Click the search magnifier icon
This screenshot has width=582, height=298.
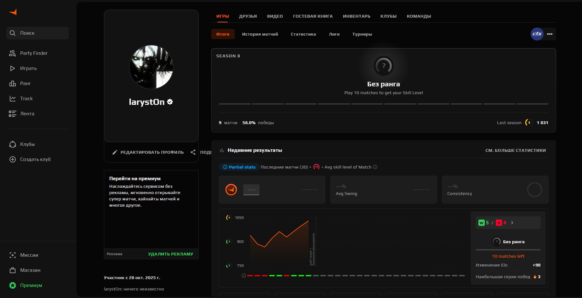coord(13,33)
